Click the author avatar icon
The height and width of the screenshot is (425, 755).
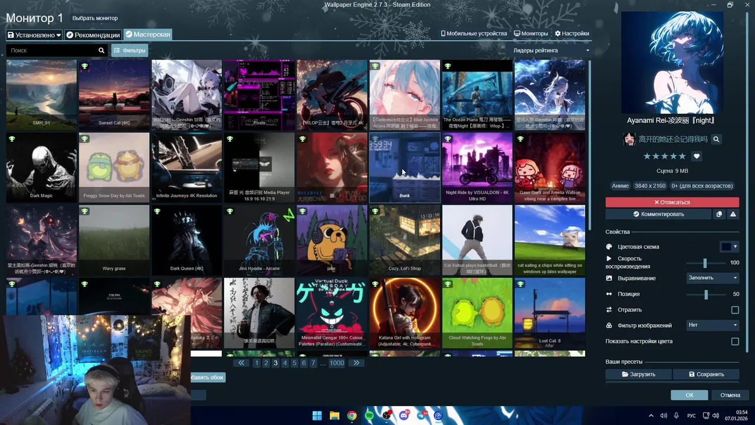click(x=629, y=139)
